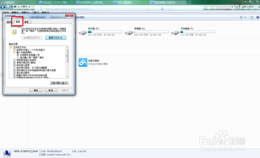
Task: Select the 数据盘 (E:) drive icon
Action: [x=129, y=33]
